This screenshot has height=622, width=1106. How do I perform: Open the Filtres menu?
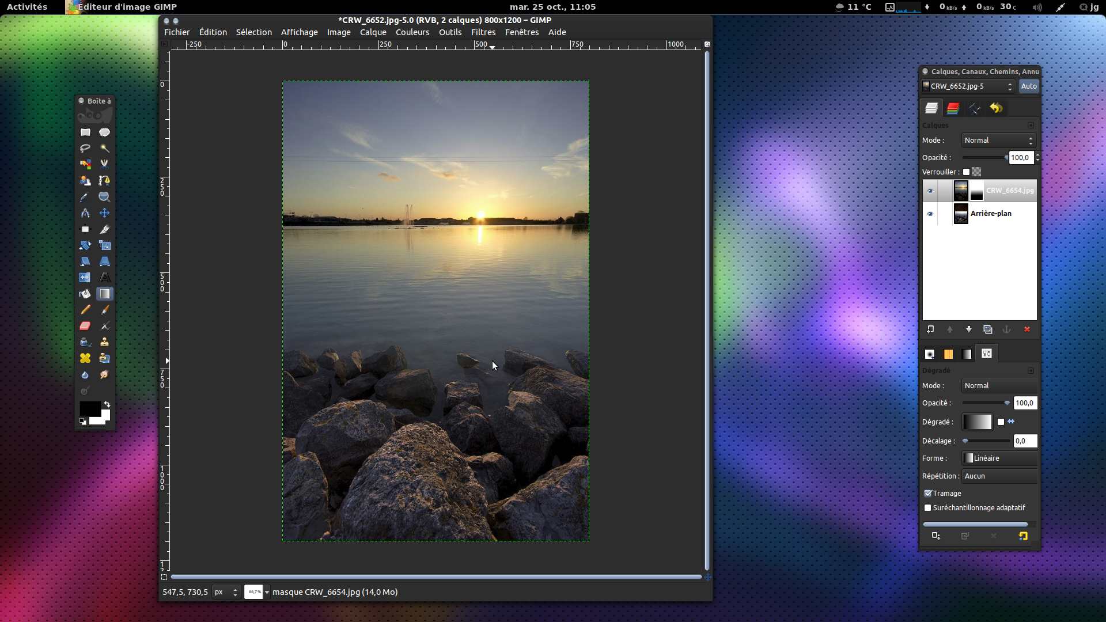click(x=483, y=32)
